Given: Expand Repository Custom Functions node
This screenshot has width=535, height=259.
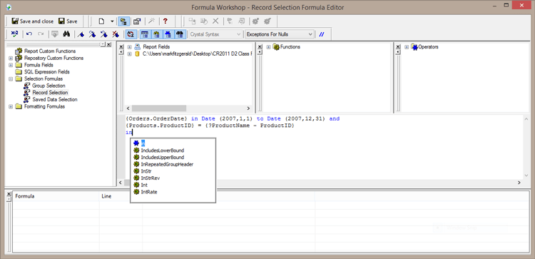Looking at the screenshot, I should pos(11,58).
